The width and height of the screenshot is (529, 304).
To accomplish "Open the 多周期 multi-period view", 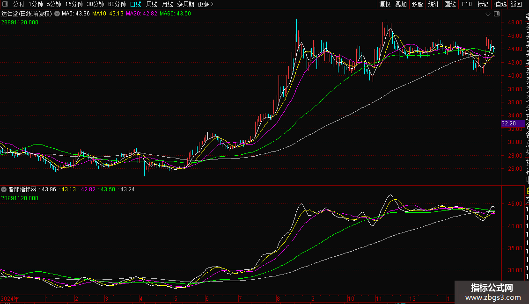I will [x=185, y=4].
